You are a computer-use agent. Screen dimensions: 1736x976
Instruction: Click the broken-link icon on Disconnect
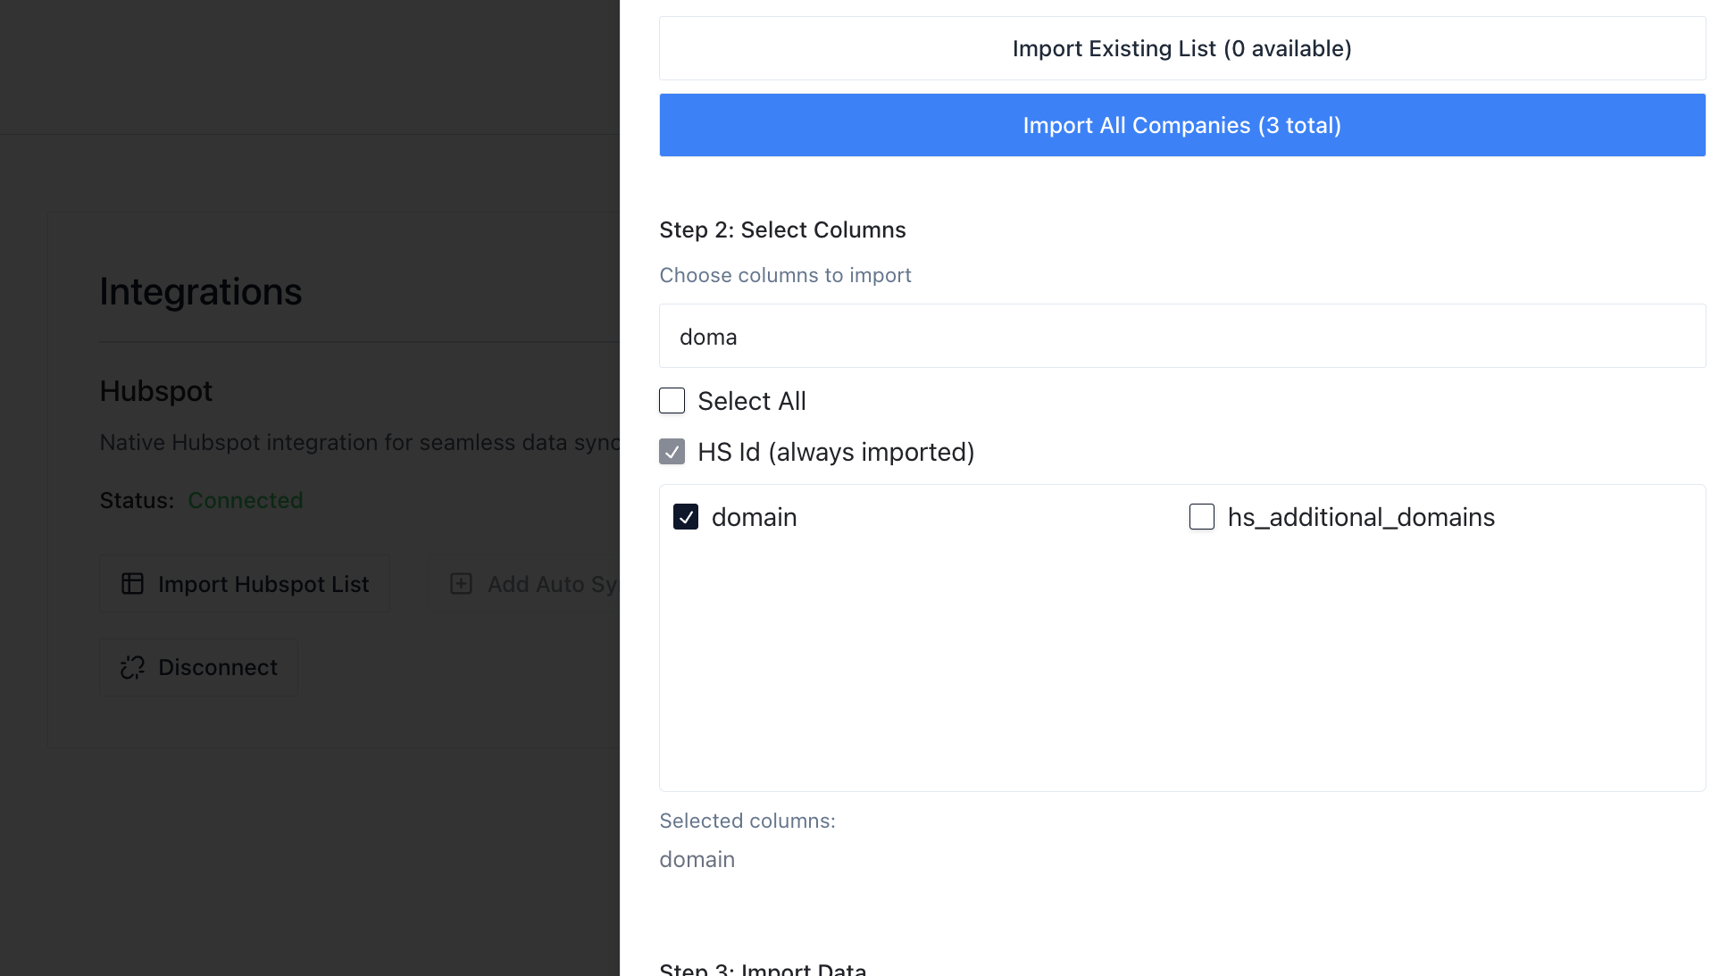pyautogui.click(x=132, y=667)
